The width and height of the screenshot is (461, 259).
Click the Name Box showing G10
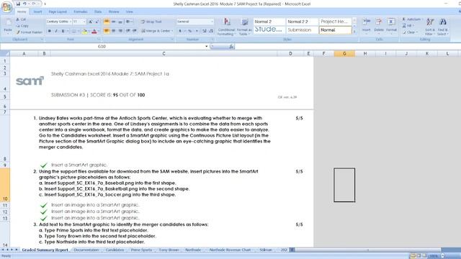102,46
